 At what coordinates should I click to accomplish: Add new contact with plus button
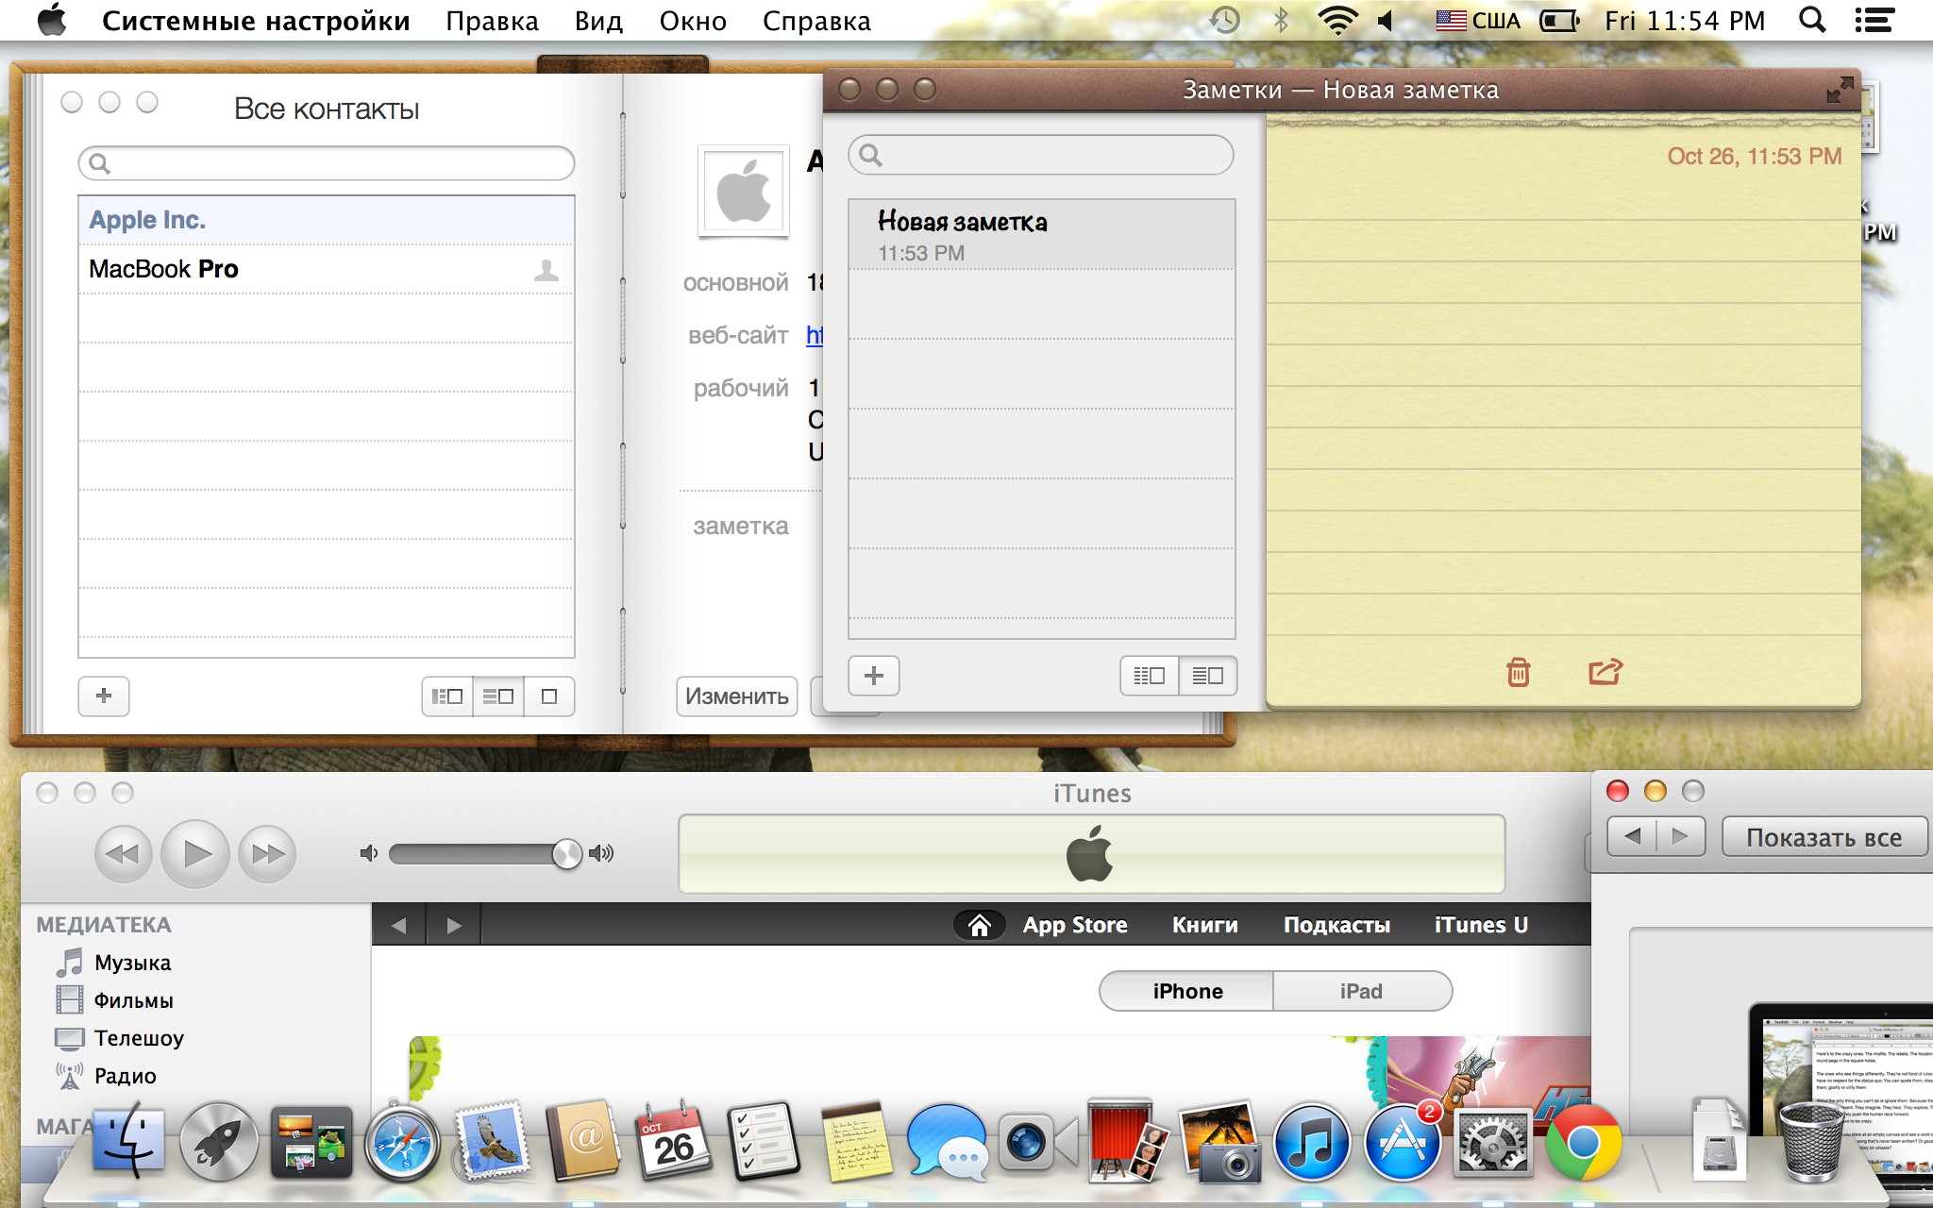click(104, 696)
